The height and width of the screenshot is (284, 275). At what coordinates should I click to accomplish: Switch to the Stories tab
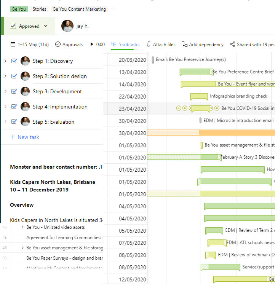pos(39,9)
